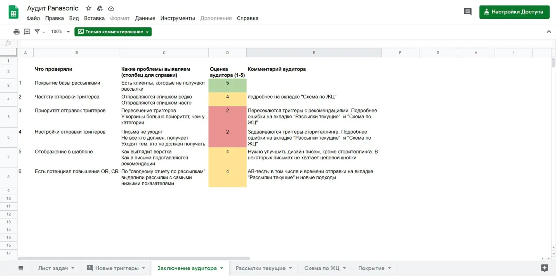The image size is (556, 276).
Task: Open the all sheets list icon
Action: 21,268
